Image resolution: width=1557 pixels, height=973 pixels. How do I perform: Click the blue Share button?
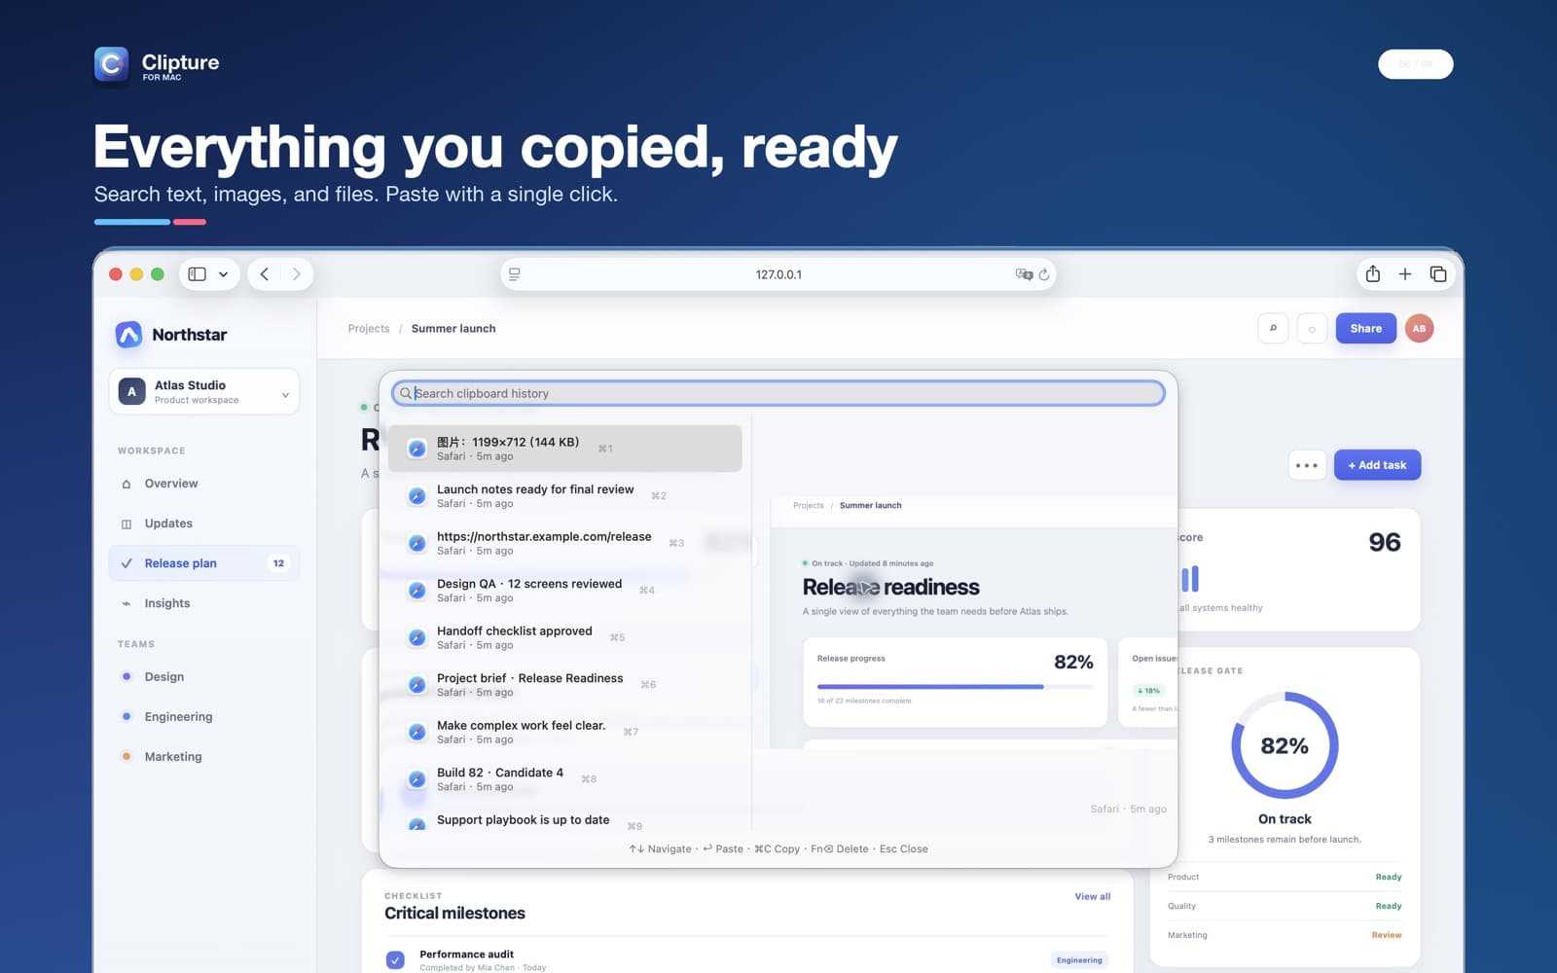(1365, 329)
